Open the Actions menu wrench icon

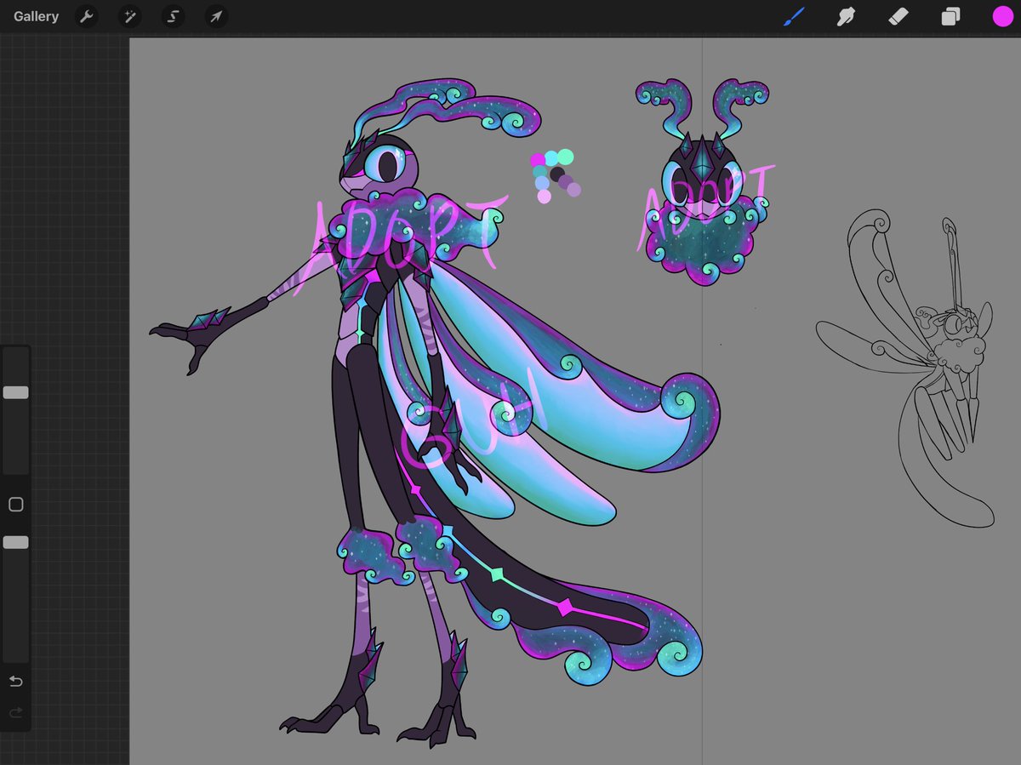[x=86, y=16]
